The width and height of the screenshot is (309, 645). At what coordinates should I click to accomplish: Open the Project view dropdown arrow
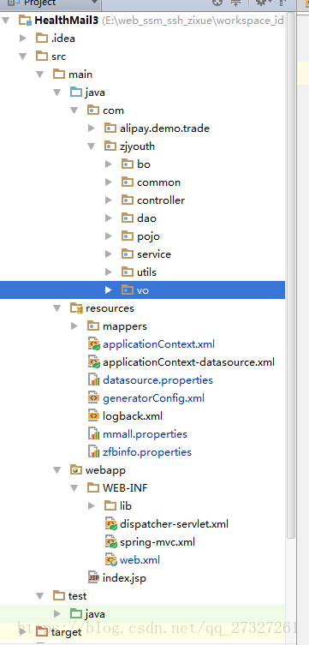click(95, 2)
